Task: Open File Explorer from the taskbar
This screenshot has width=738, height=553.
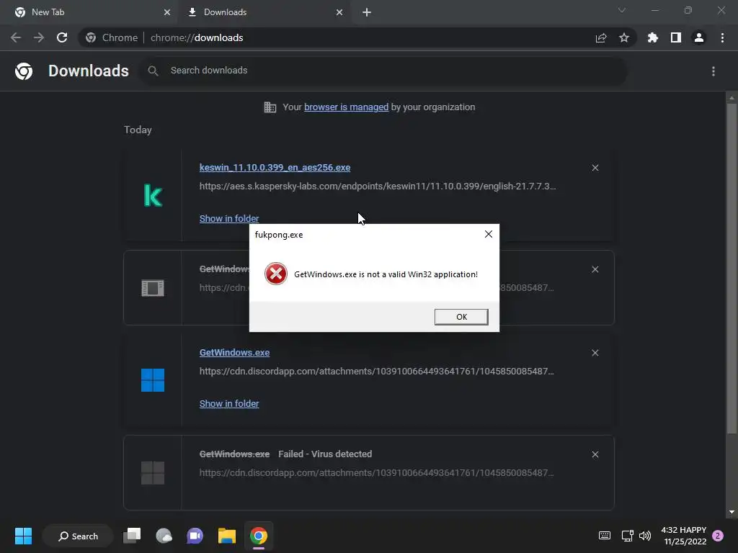Action: coord(227,536)
